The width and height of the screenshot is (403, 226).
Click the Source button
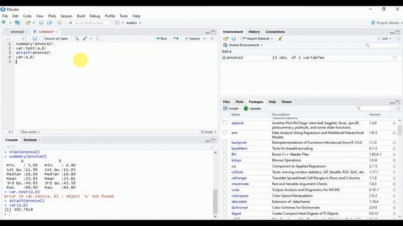[x=192, y=38]
